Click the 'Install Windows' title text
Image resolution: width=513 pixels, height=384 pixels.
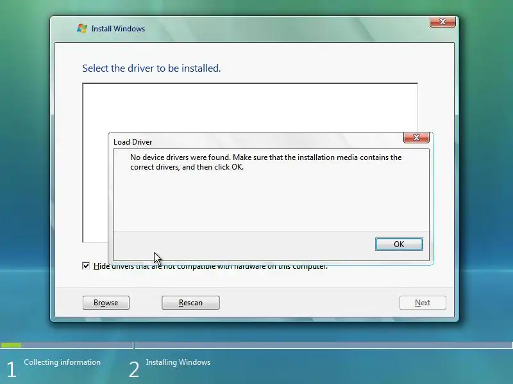[118, 29]
